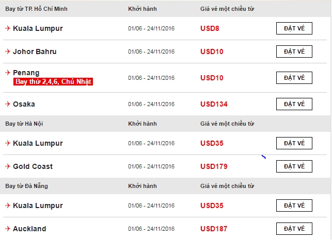Viewport: 332px width, 240px height.
Task: Click the plane icon beside Johor Bahru
Action: 8,52
